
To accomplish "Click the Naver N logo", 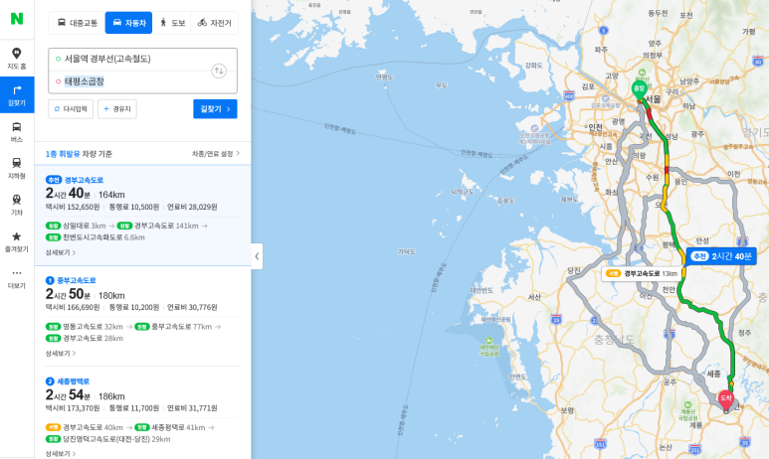I will click(17, 19).
